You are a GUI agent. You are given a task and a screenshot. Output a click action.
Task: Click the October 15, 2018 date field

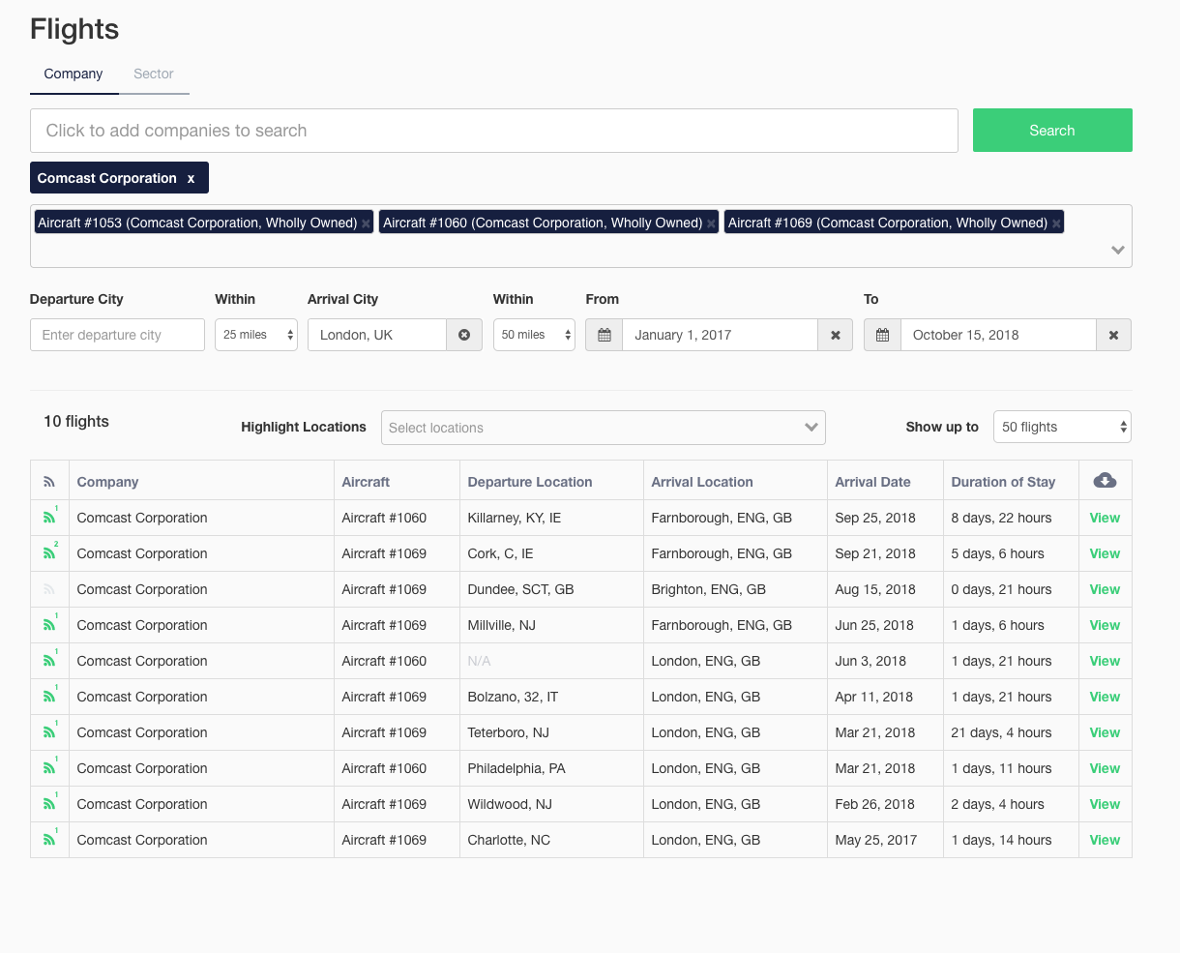[998, 335]
